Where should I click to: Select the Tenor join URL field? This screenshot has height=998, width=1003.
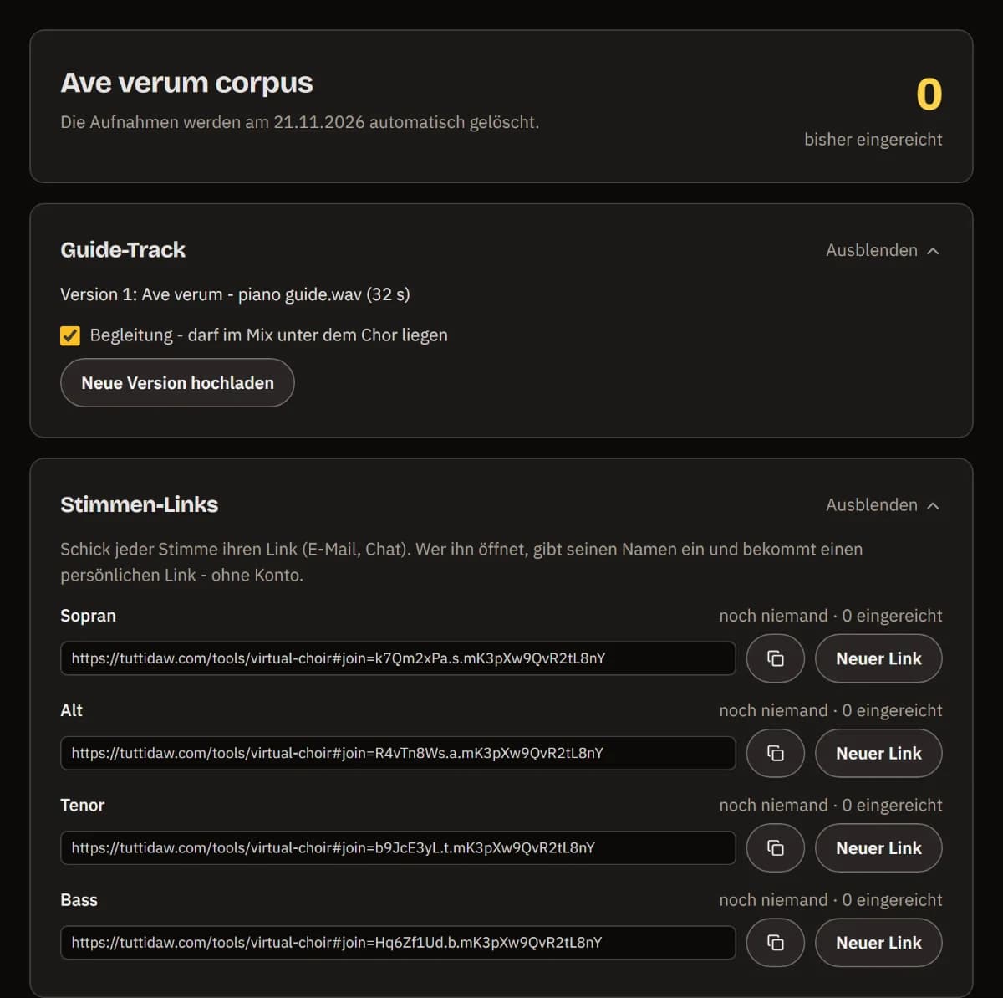(x=398, y=847)
